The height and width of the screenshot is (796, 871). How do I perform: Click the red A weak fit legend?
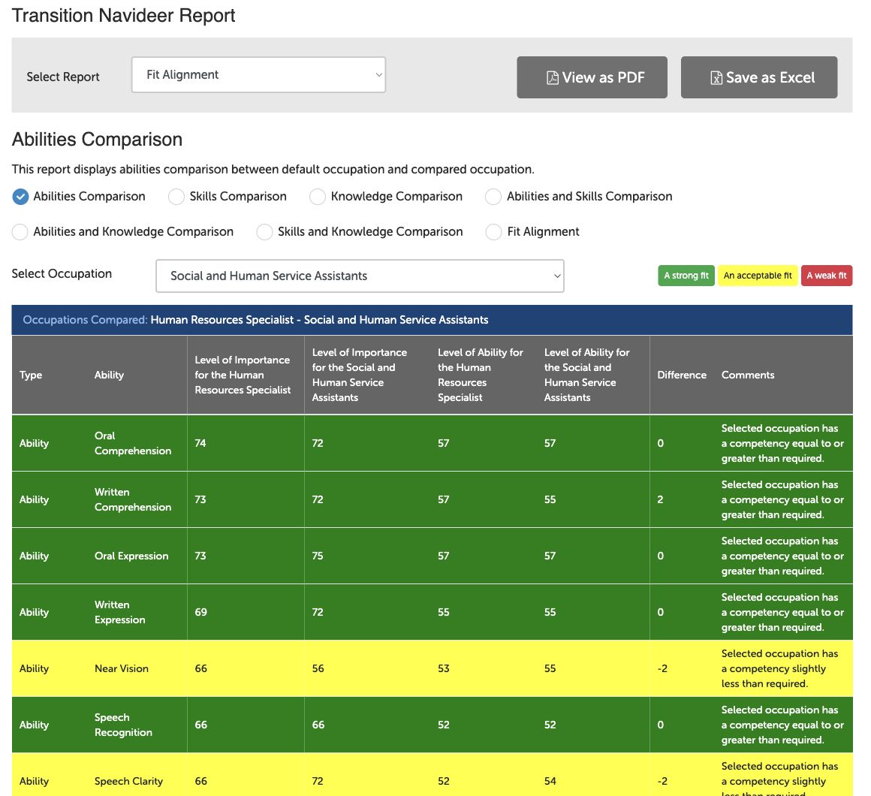tap(827, 276)
